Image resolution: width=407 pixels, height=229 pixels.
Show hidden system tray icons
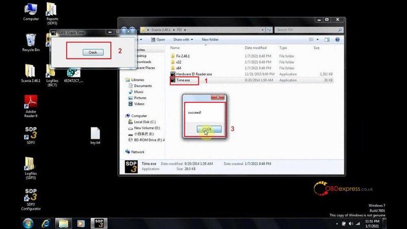coord(337,223)
